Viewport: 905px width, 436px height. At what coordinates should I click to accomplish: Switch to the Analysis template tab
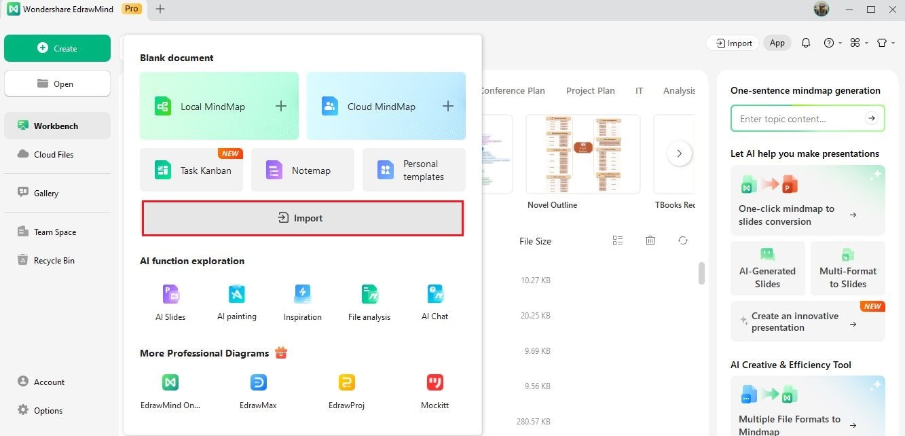click(679, 90)
